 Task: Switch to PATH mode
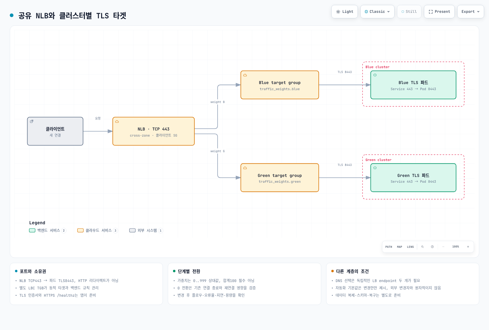point(389,247)
